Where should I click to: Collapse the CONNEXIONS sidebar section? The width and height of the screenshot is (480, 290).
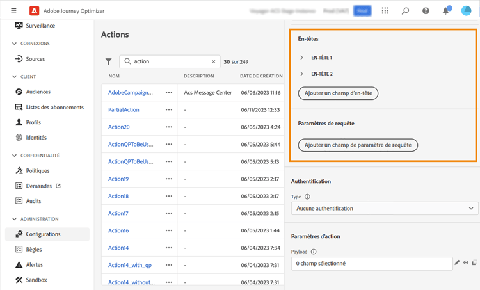pos(15,44)
